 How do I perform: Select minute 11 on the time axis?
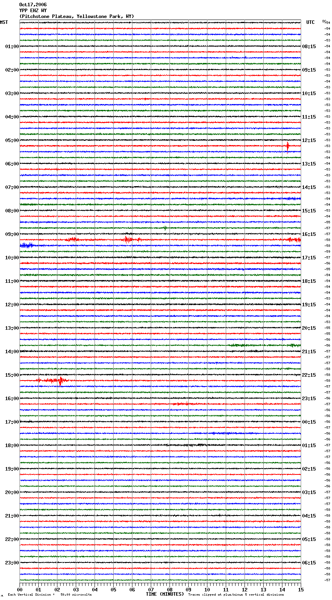point(226,589)
